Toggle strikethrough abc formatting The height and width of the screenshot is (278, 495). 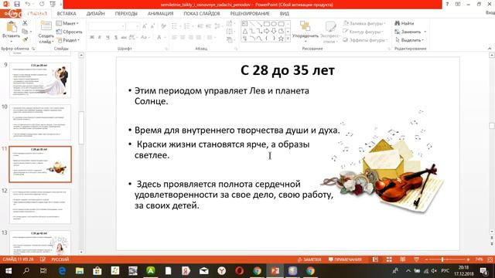click(x=124, y=38)
